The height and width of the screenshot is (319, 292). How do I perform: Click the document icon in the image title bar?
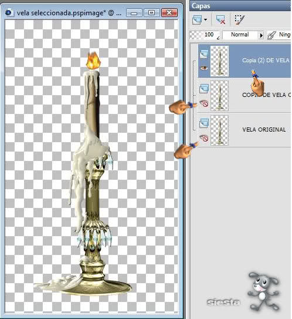(9, 12)
